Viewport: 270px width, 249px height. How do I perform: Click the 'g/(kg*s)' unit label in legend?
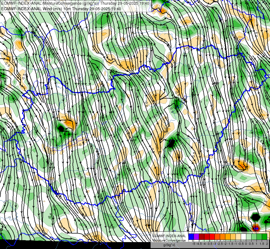pos(169,245)
